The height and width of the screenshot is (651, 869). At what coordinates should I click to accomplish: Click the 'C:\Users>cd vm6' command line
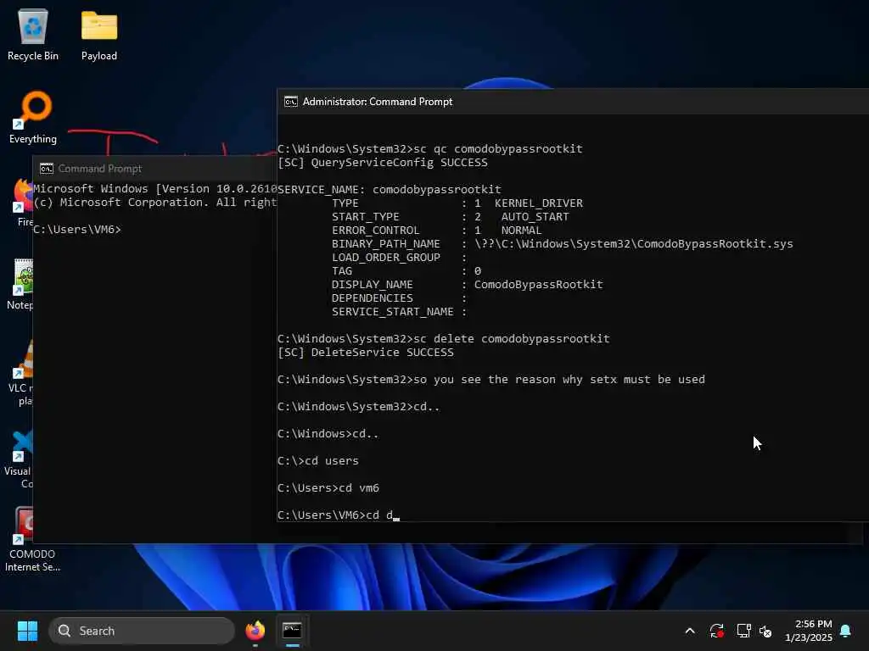click(328, 488)
